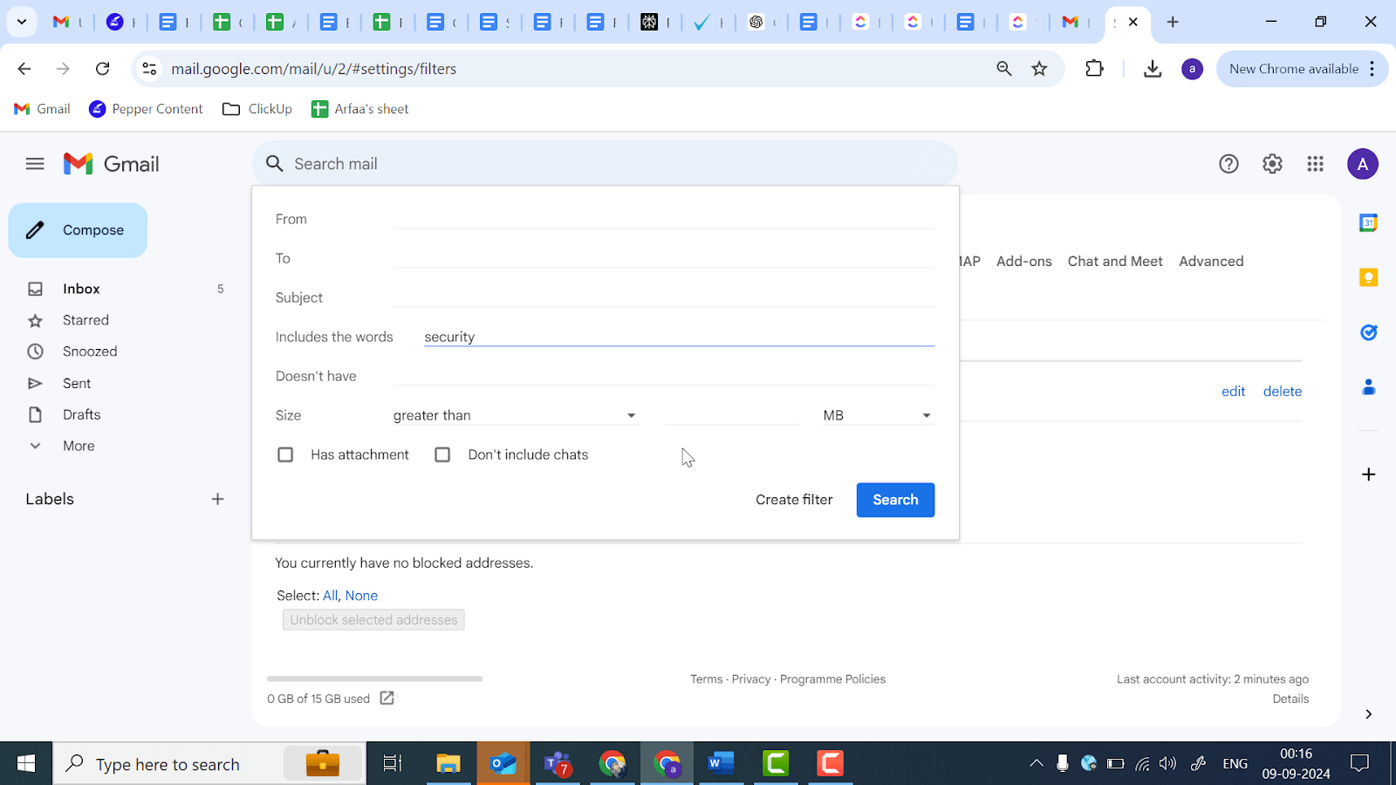Open the main Gmail hamburger menu
Viewport: 1396px width, 785px height.
pyautogui.click(x=35, y=163)
